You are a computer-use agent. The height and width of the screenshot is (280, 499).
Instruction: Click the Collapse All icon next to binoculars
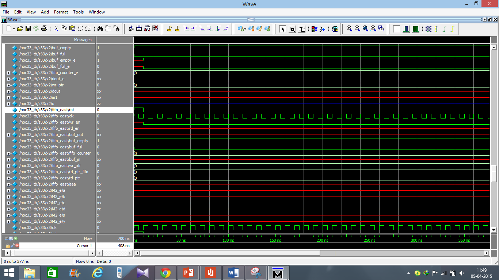click(108, 28)
